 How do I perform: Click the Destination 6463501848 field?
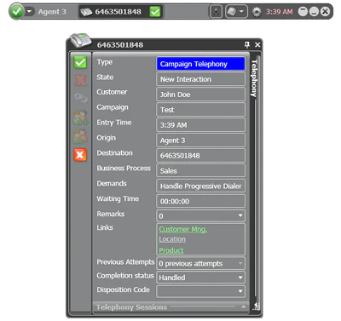200,156
